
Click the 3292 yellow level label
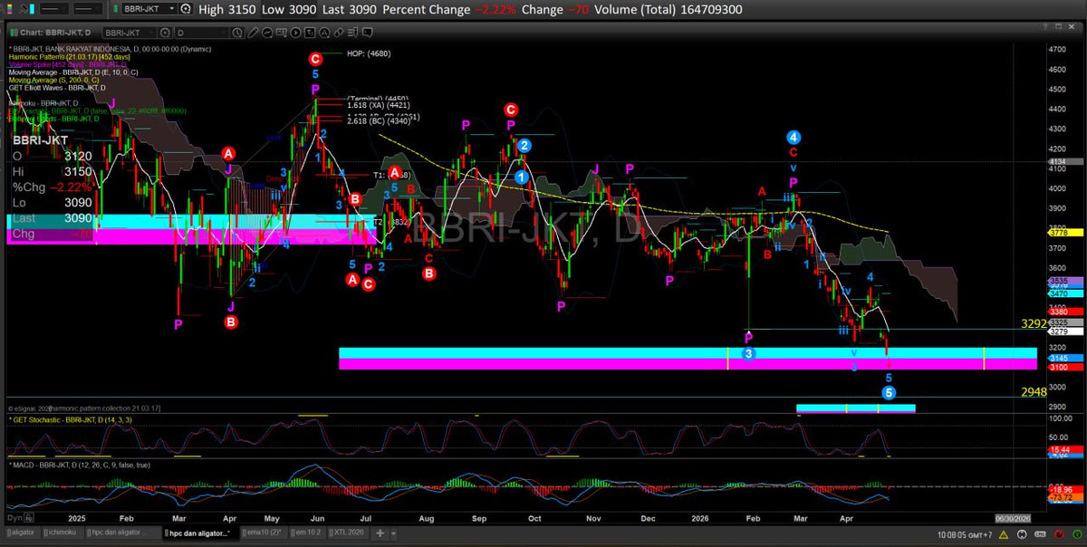(1034, 323)
